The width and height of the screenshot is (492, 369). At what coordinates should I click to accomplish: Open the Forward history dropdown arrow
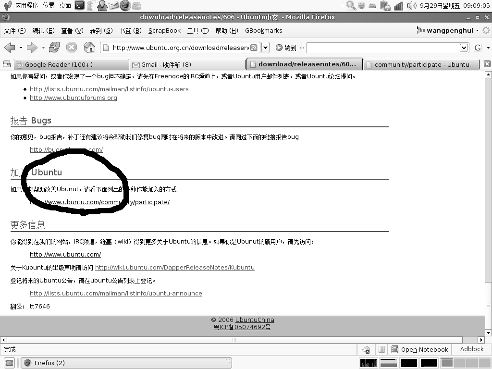(x=43, y=48)
